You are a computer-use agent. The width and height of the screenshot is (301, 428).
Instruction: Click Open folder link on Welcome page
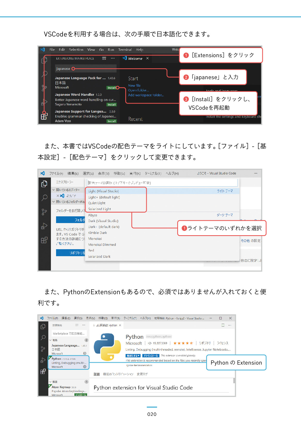(138, 90)
